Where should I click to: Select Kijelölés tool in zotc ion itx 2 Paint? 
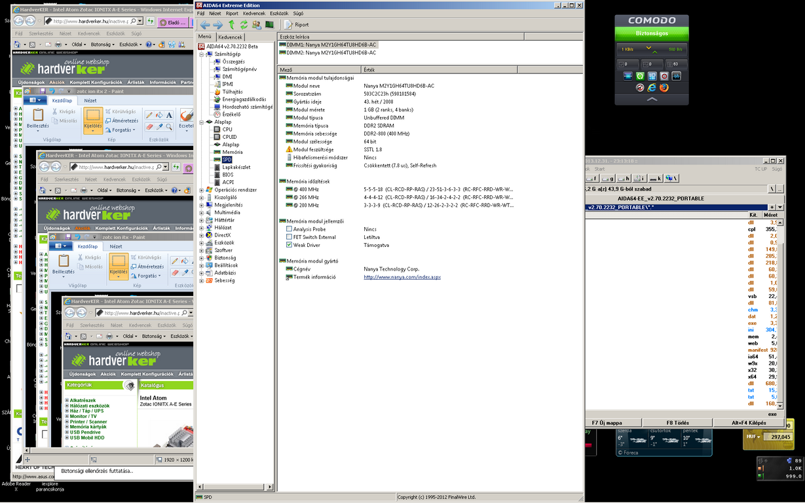[x=92, y=119]
